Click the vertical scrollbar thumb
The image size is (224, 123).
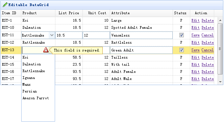pos(220,49)
